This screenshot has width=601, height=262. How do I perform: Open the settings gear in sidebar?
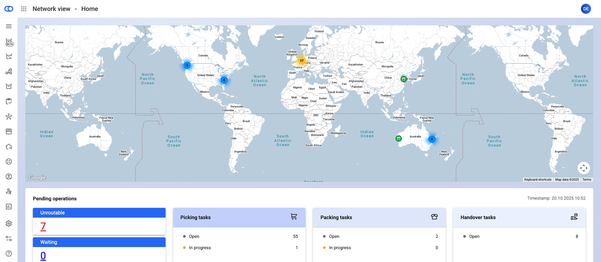(9, 223)
